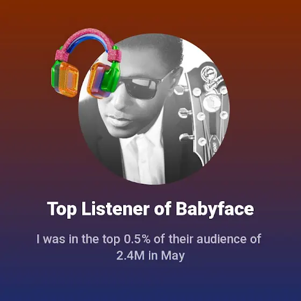The image size is (301, 301).
Task: Click the green and orange right ear cup
Action: [x=104, y=80]
